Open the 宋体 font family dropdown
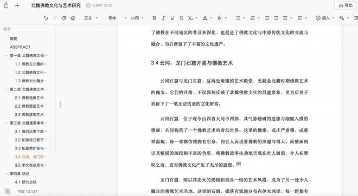358x196 pixels. point(117,18)
